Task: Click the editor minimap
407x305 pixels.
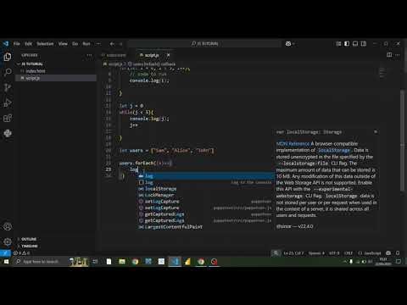Action: (x=382, y=73)
